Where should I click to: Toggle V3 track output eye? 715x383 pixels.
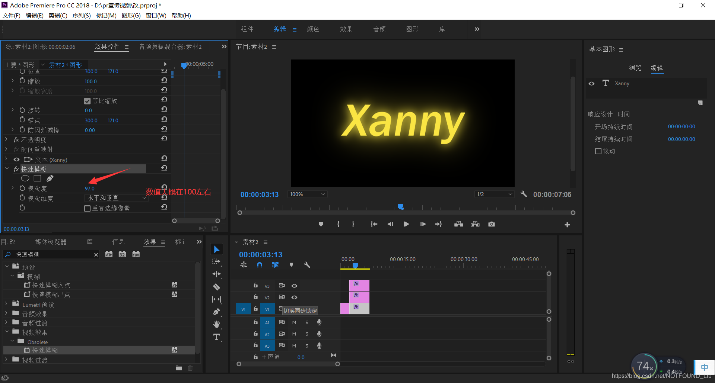[x=294, y=286]
